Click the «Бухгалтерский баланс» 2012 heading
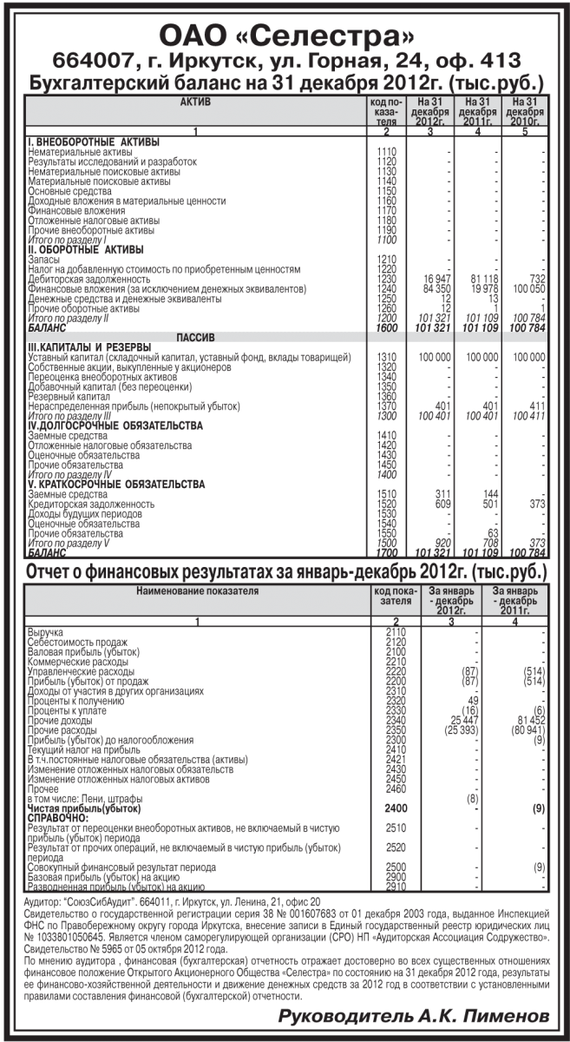The image size is (570, 1042). point(285,84)
